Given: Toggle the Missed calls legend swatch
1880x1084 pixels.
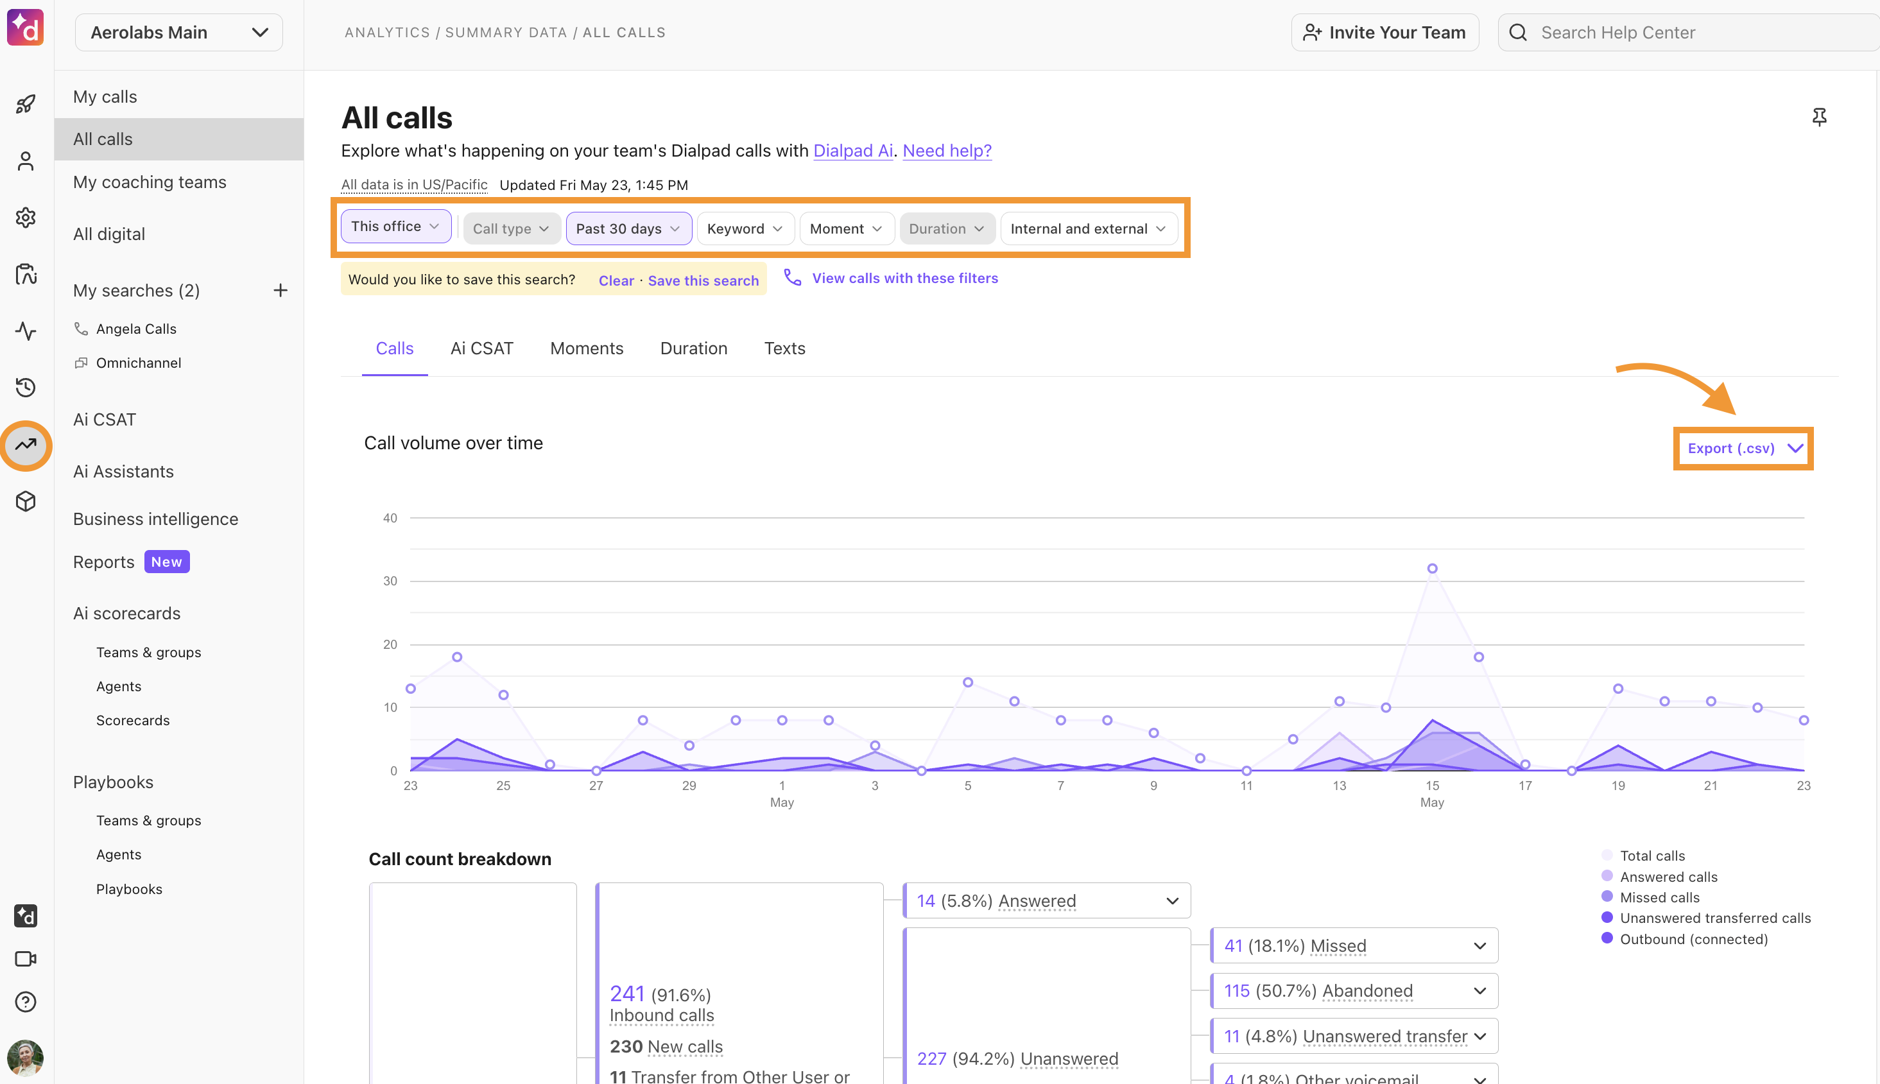Looking at the screenshot, I should [x=1607, y=897].
